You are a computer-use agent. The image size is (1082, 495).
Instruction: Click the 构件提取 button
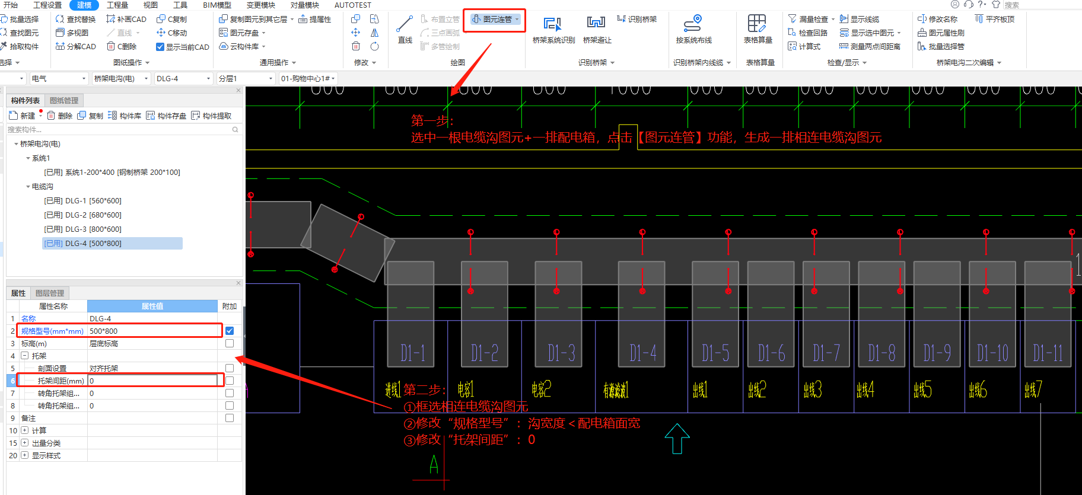[211, 116]
